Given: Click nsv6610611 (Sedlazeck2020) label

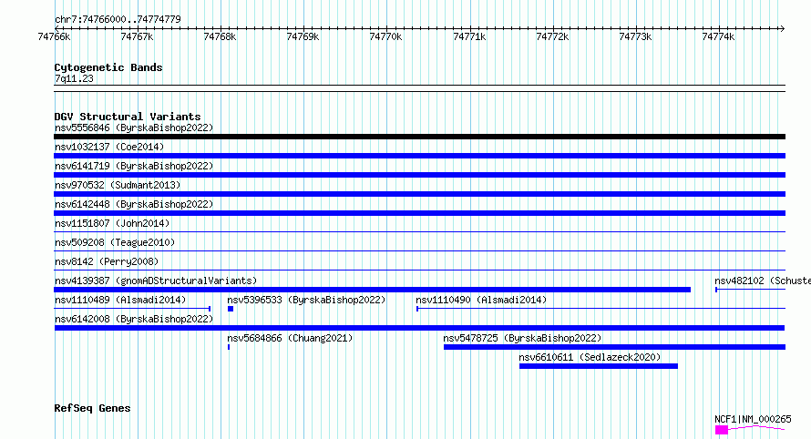Looking at the screenshot, I should (x=590, y=357).
